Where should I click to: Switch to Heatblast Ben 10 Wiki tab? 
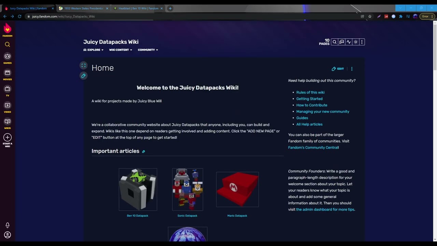point(138,8)
